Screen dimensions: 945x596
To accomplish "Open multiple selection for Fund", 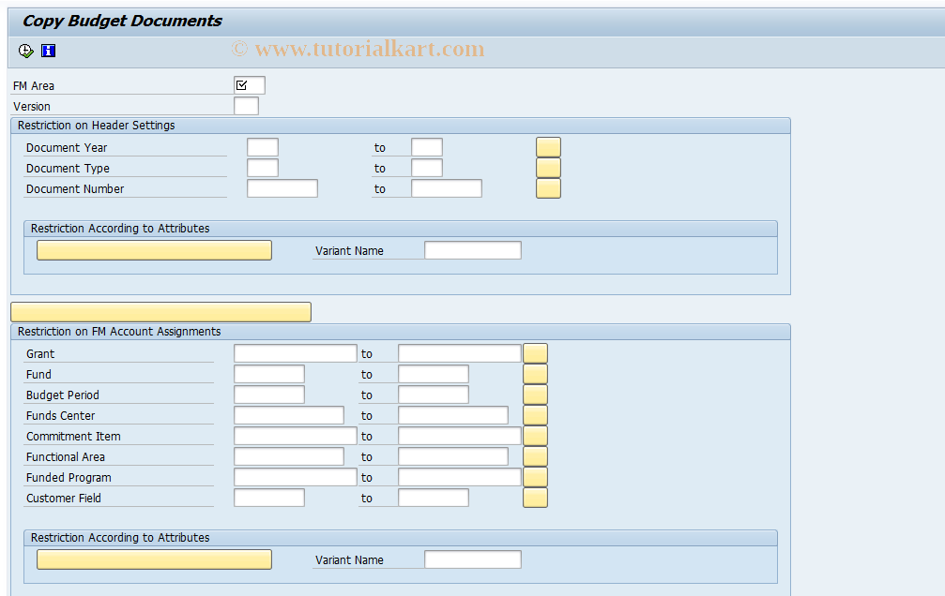I will click(535, 374).
